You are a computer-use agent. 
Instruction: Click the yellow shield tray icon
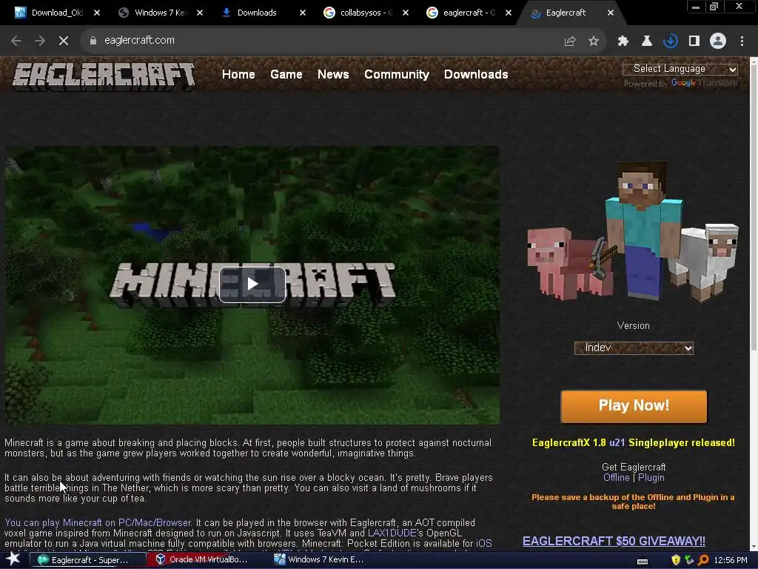pyautogui.click(x=676, y=560)
